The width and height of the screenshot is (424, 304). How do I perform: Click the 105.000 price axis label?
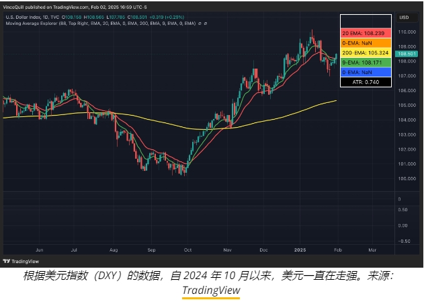(407, 106)
